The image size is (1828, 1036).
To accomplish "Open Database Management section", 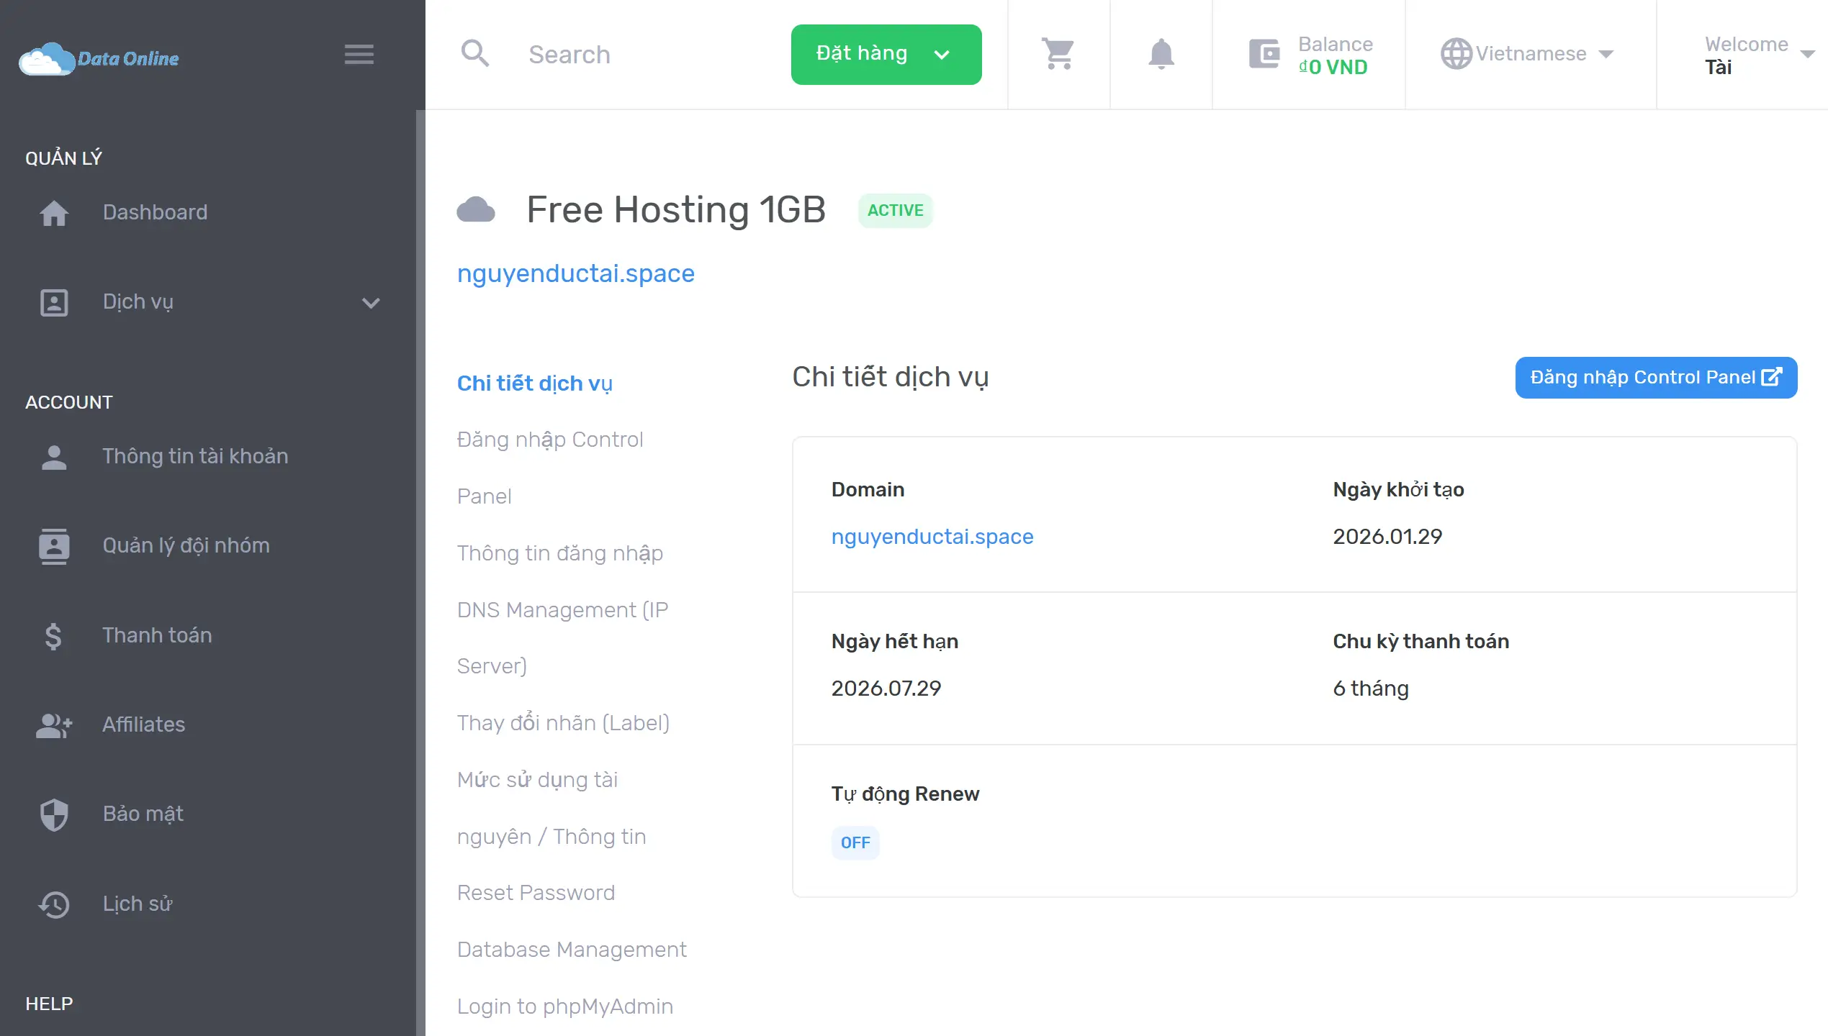I will (572, 950).
